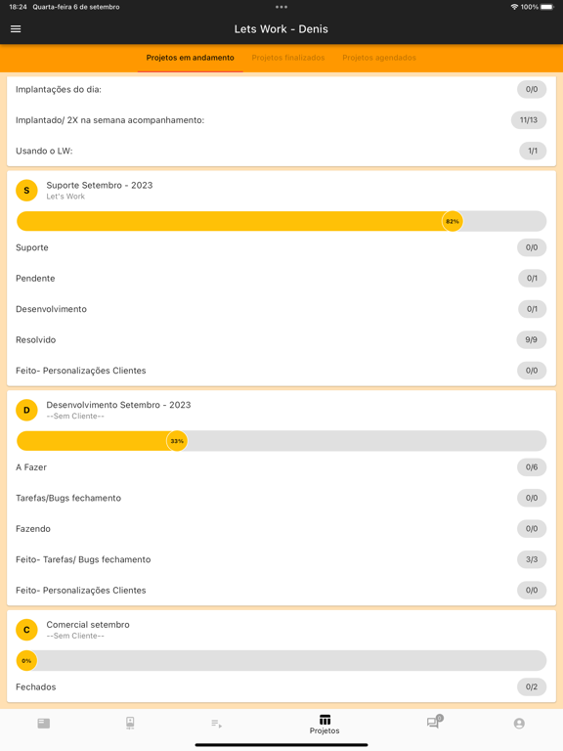Open the playlist icon in bottom bar

216,724
